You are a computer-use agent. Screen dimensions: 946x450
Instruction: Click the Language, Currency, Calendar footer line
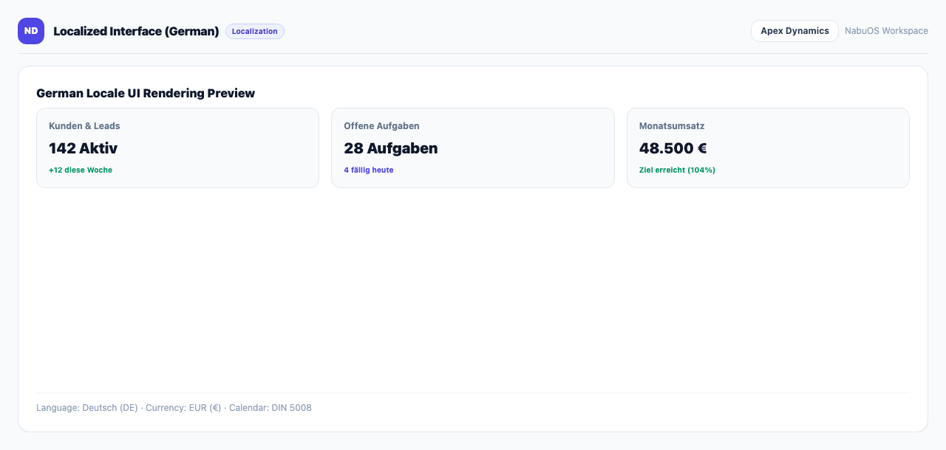tap(174, 408)
